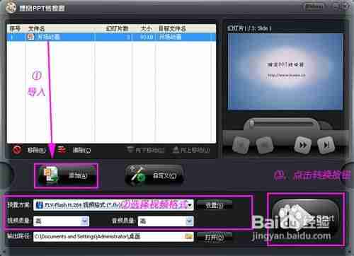Screen dimensions: 354x256
Task: Click the Add PPT file button
Action: pos(67,175)
